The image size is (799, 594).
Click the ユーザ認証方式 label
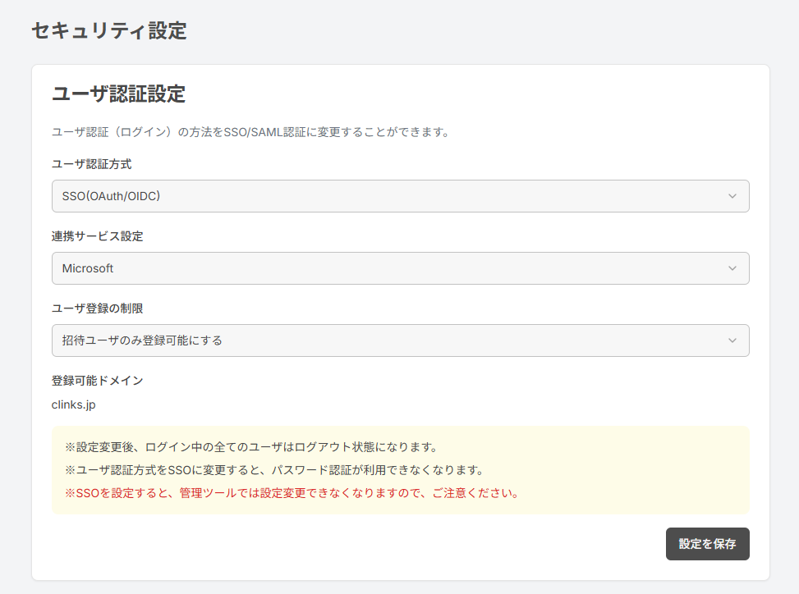pos(87,164)
